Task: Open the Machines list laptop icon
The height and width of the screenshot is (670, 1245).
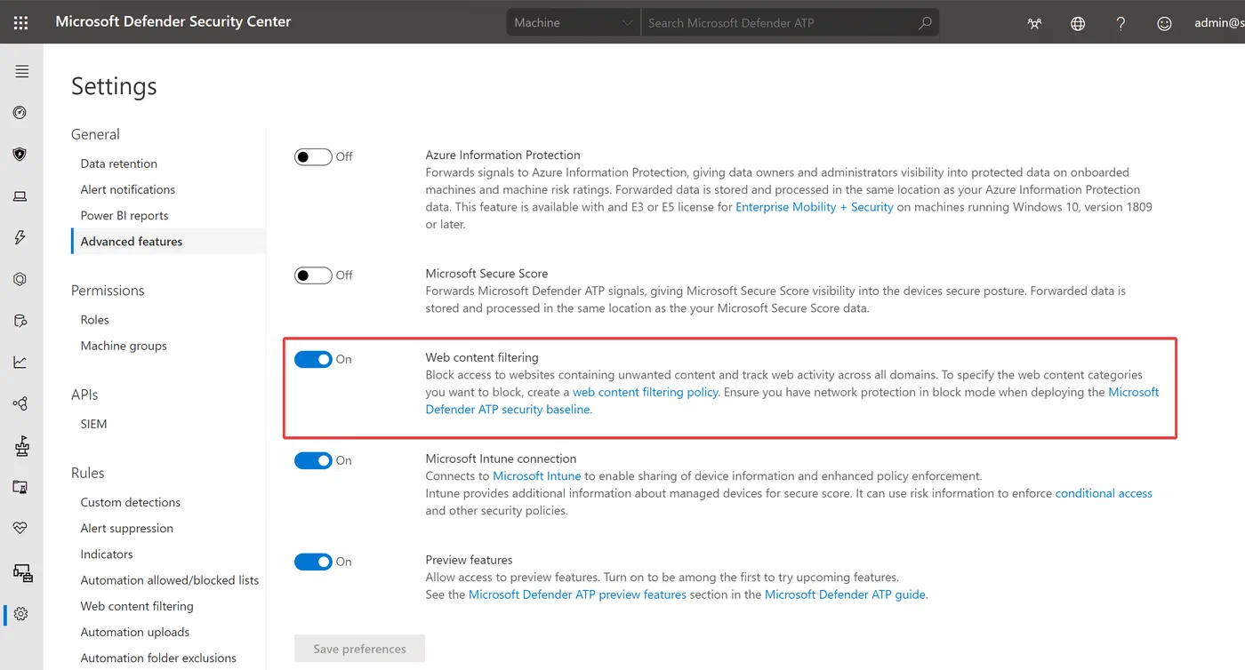Action: [x=20, y=196]
